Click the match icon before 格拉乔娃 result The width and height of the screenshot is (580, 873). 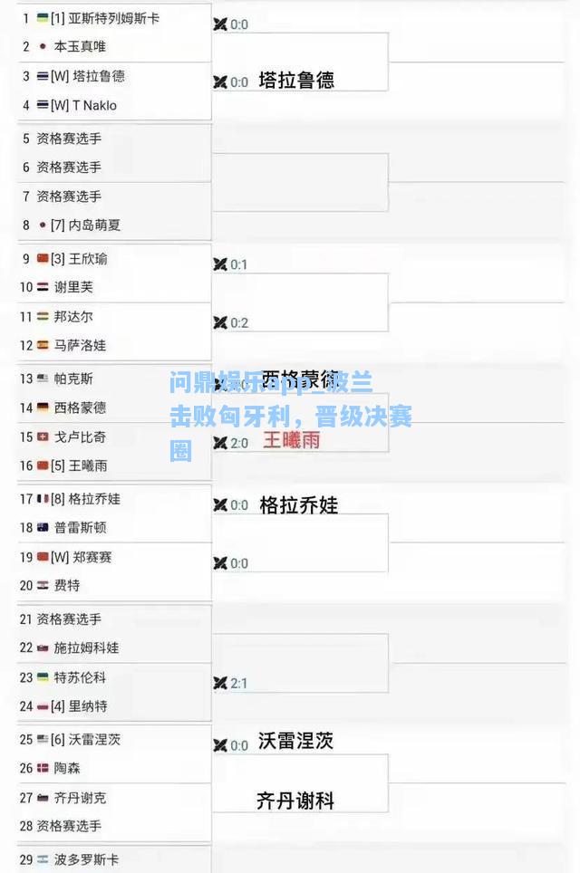point(220,504)
